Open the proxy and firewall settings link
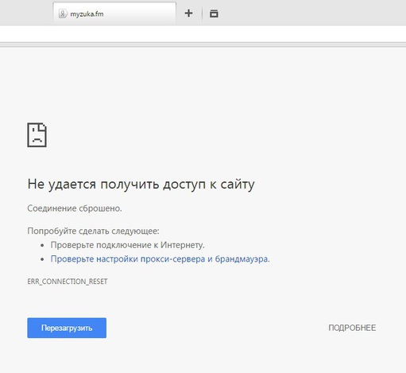 160,258
